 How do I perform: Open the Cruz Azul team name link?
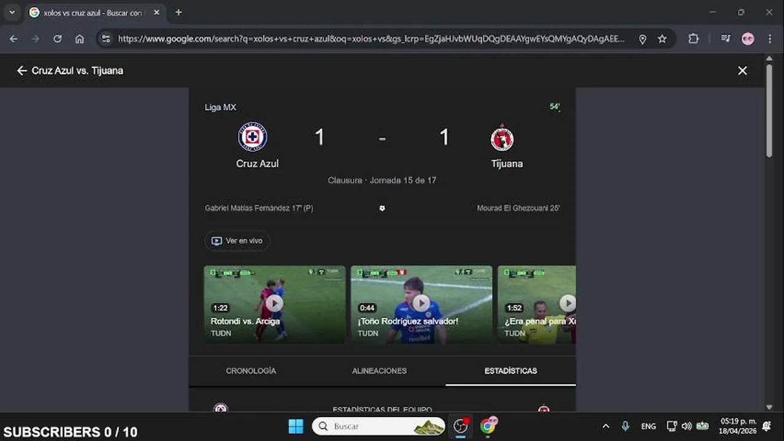point(257,164)
